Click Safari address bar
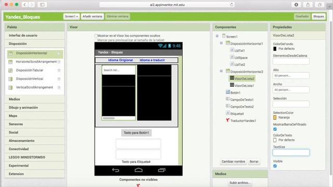The width and height of the screenshot is (333, 187). pos(167,5)
